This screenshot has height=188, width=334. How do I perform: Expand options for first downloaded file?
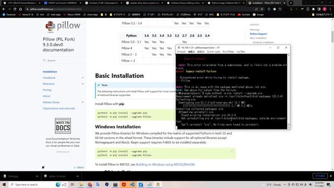coord(37,177)
